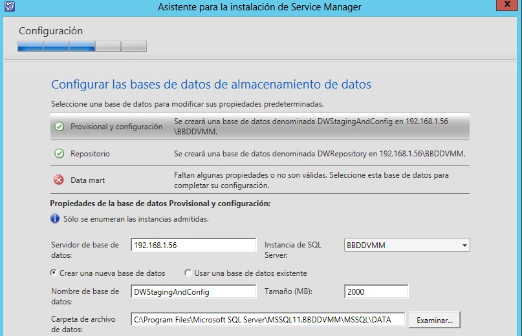
Task: Click into the Tamaño (MB) field
Action: pos(376,292)
